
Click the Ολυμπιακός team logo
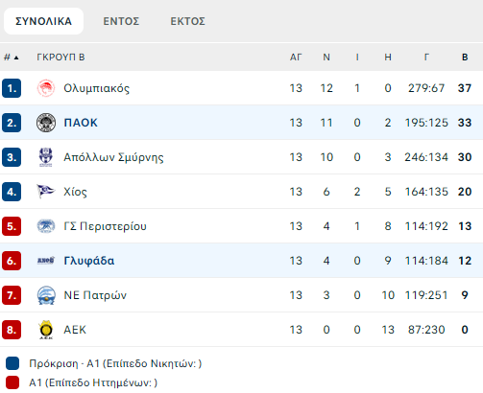click(46, 88)
